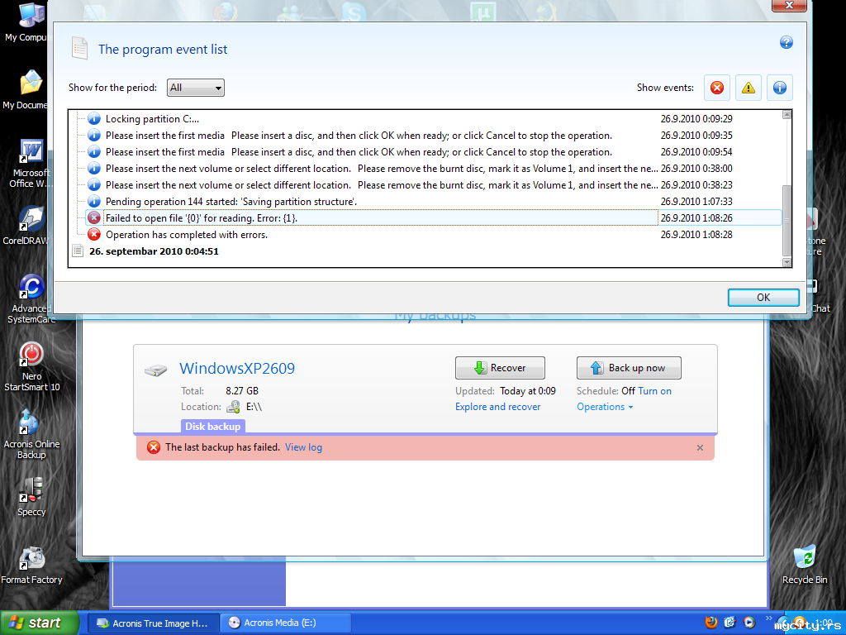Open Microsoft Office Word desktop shortcut
846x635 pixels.
pyautogui.click(x=30, y=163)
